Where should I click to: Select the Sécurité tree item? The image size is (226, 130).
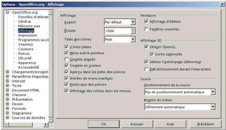tap(25, 58)
